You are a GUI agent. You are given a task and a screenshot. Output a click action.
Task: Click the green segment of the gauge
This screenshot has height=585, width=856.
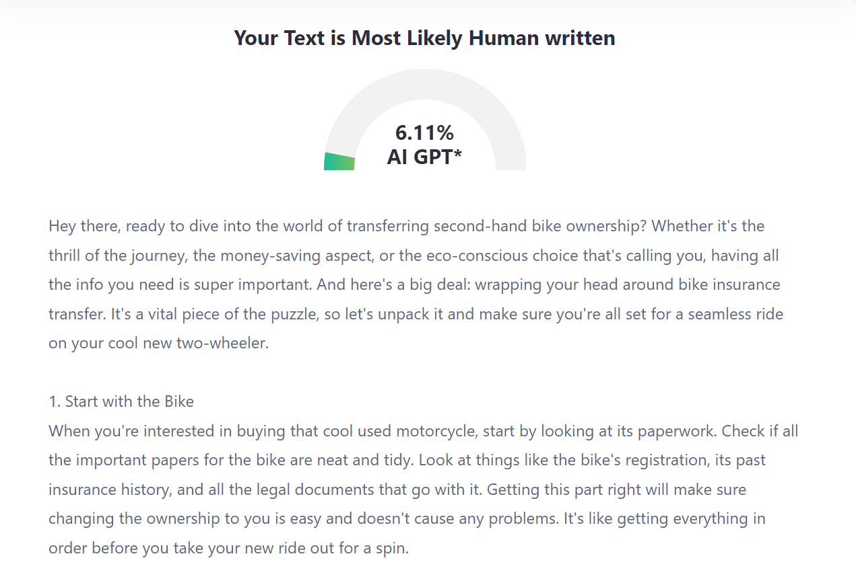pos(339,161)
